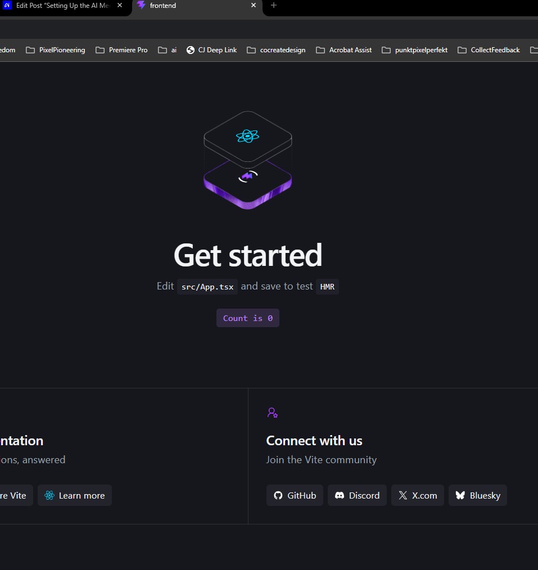Click the Count is 0 button
This screenshot has height=570, width=538.
click(x=248, y=318)
